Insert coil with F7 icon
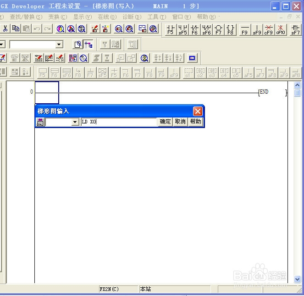Viewport: 304px width, 296px height. (219, 30)
